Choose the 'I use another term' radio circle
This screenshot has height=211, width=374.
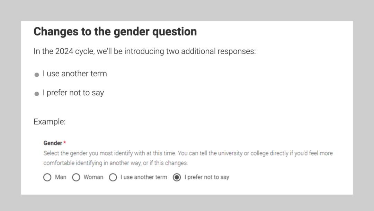[x=113, y=177]
